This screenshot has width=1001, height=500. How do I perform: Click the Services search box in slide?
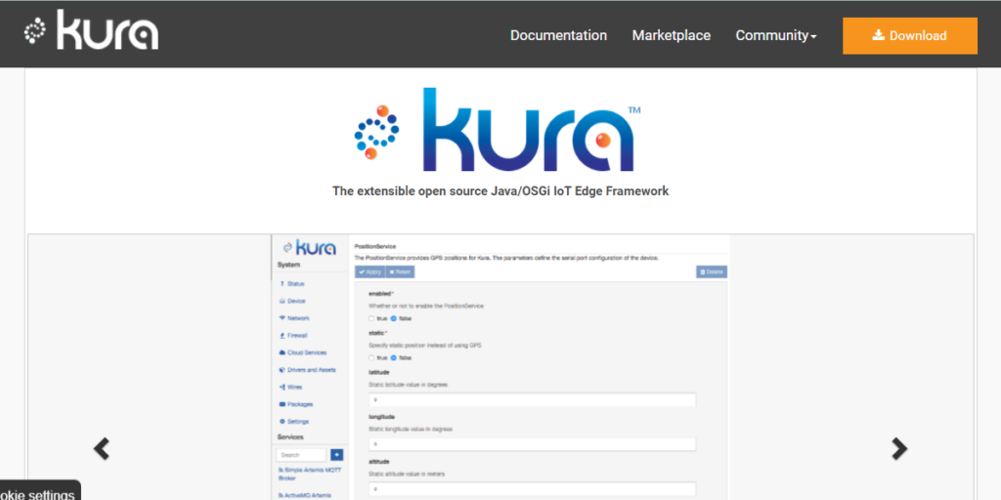(301, 455)
